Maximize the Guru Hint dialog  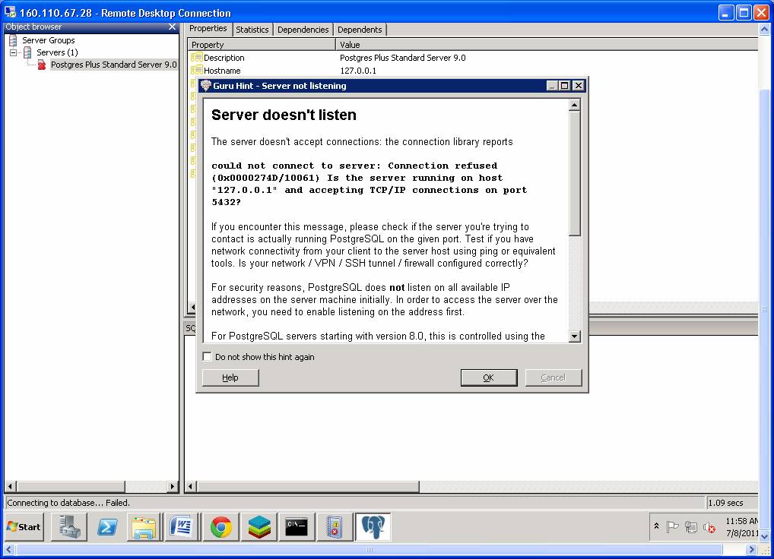tap(565, 86)
